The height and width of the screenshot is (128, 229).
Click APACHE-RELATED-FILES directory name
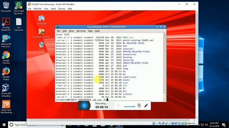click(136, 52)
